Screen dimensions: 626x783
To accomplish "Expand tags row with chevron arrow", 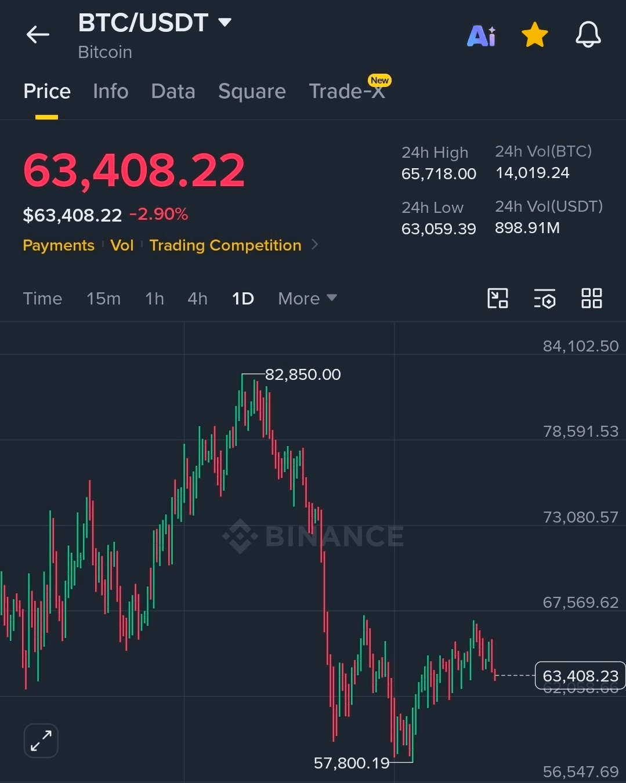I will point(314,245).
